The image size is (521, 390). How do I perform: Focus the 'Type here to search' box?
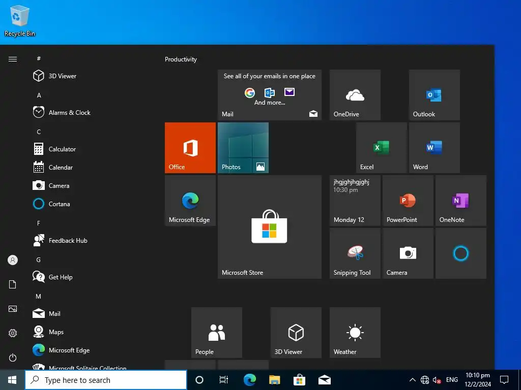pos(106,380)
